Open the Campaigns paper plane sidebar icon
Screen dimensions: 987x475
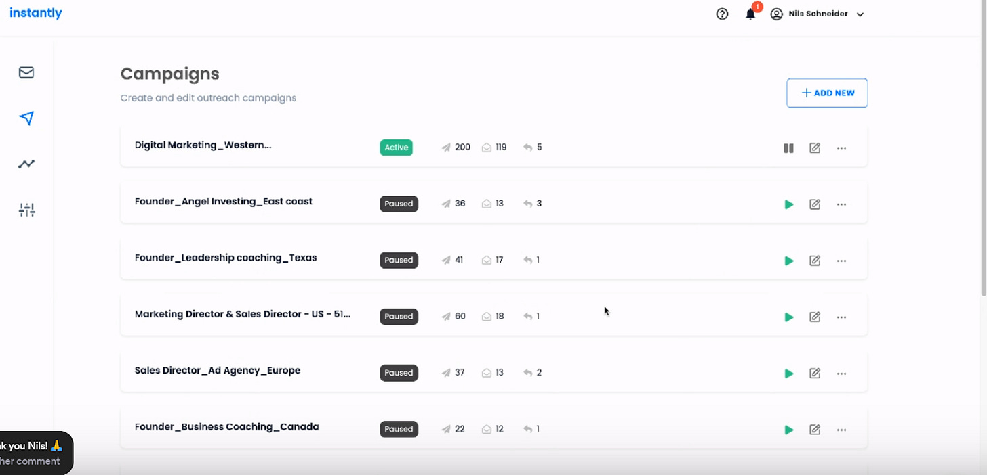26,118
